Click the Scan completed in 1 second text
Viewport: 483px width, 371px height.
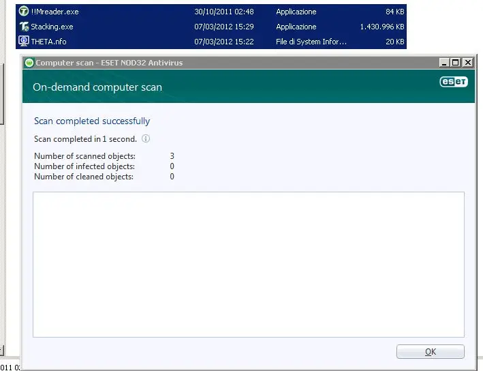click(85, 139)
